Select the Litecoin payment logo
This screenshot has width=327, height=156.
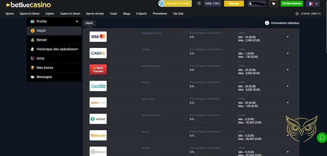tap(98, 151)
